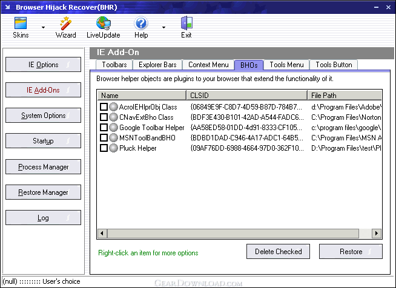Image resolution: width=396 pixels, height=288 pixels.
Task: Close the Browser Hijack Recover window
Action: pos(388,7)
